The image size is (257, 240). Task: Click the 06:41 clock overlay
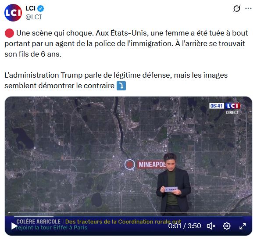click(217, 106)
